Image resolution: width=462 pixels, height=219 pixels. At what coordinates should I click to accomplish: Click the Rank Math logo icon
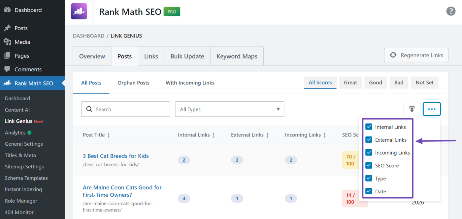point(79,12)
